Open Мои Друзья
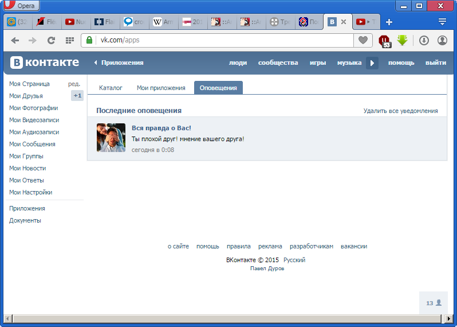The width and height of the screenshot is (457, 327). click(x=26, y=96)
